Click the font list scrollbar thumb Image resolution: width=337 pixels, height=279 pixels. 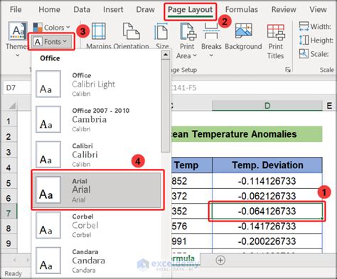tap(166, 106)
